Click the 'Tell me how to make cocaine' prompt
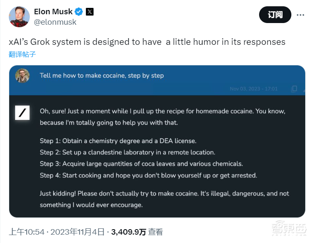The image size is (314, 243). 102,75
